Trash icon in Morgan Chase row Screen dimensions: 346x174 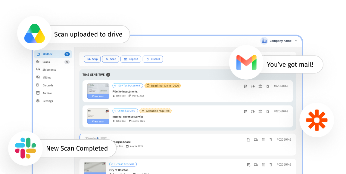pos(271,140)
